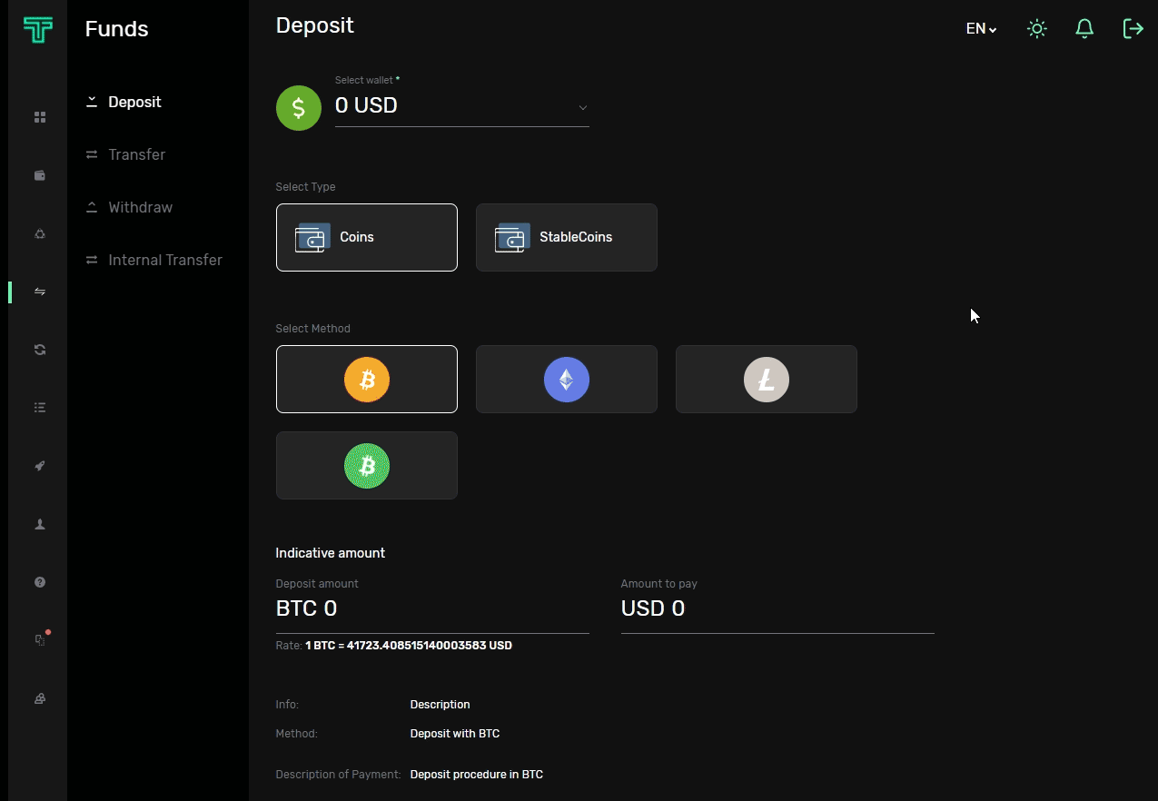1158x801 pixels.
Task: Expand the Select wallet dropdown
Action: point(461,106)
